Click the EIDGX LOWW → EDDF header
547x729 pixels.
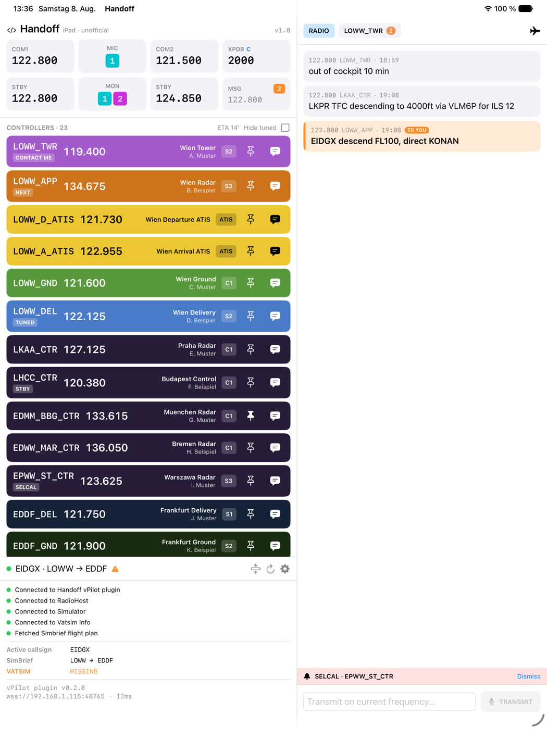[61, 569]
